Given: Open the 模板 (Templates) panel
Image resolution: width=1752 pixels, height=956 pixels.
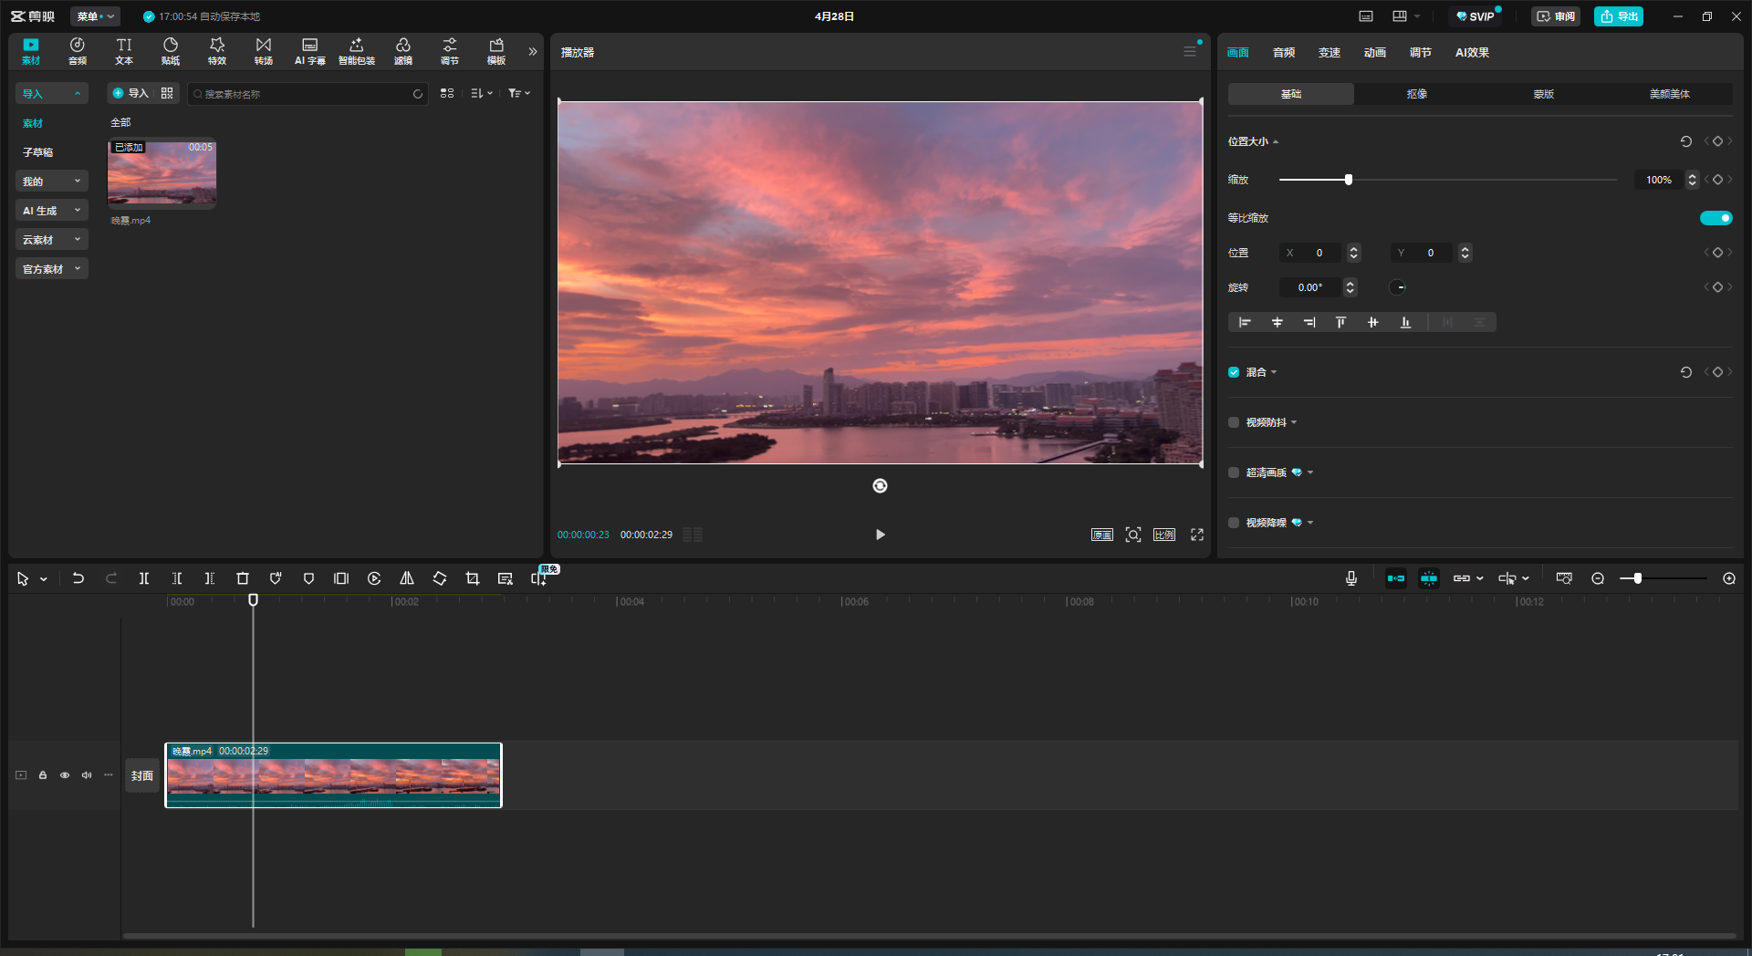Looking at the screenshot, I should tap(496, 51).
